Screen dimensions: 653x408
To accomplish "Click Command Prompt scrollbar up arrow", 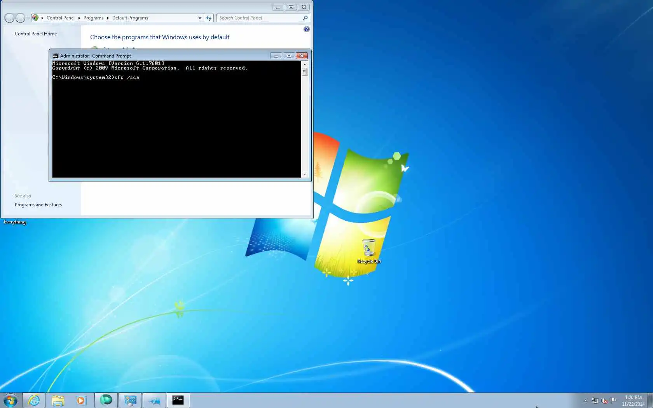I will click(x=305, y=64).
